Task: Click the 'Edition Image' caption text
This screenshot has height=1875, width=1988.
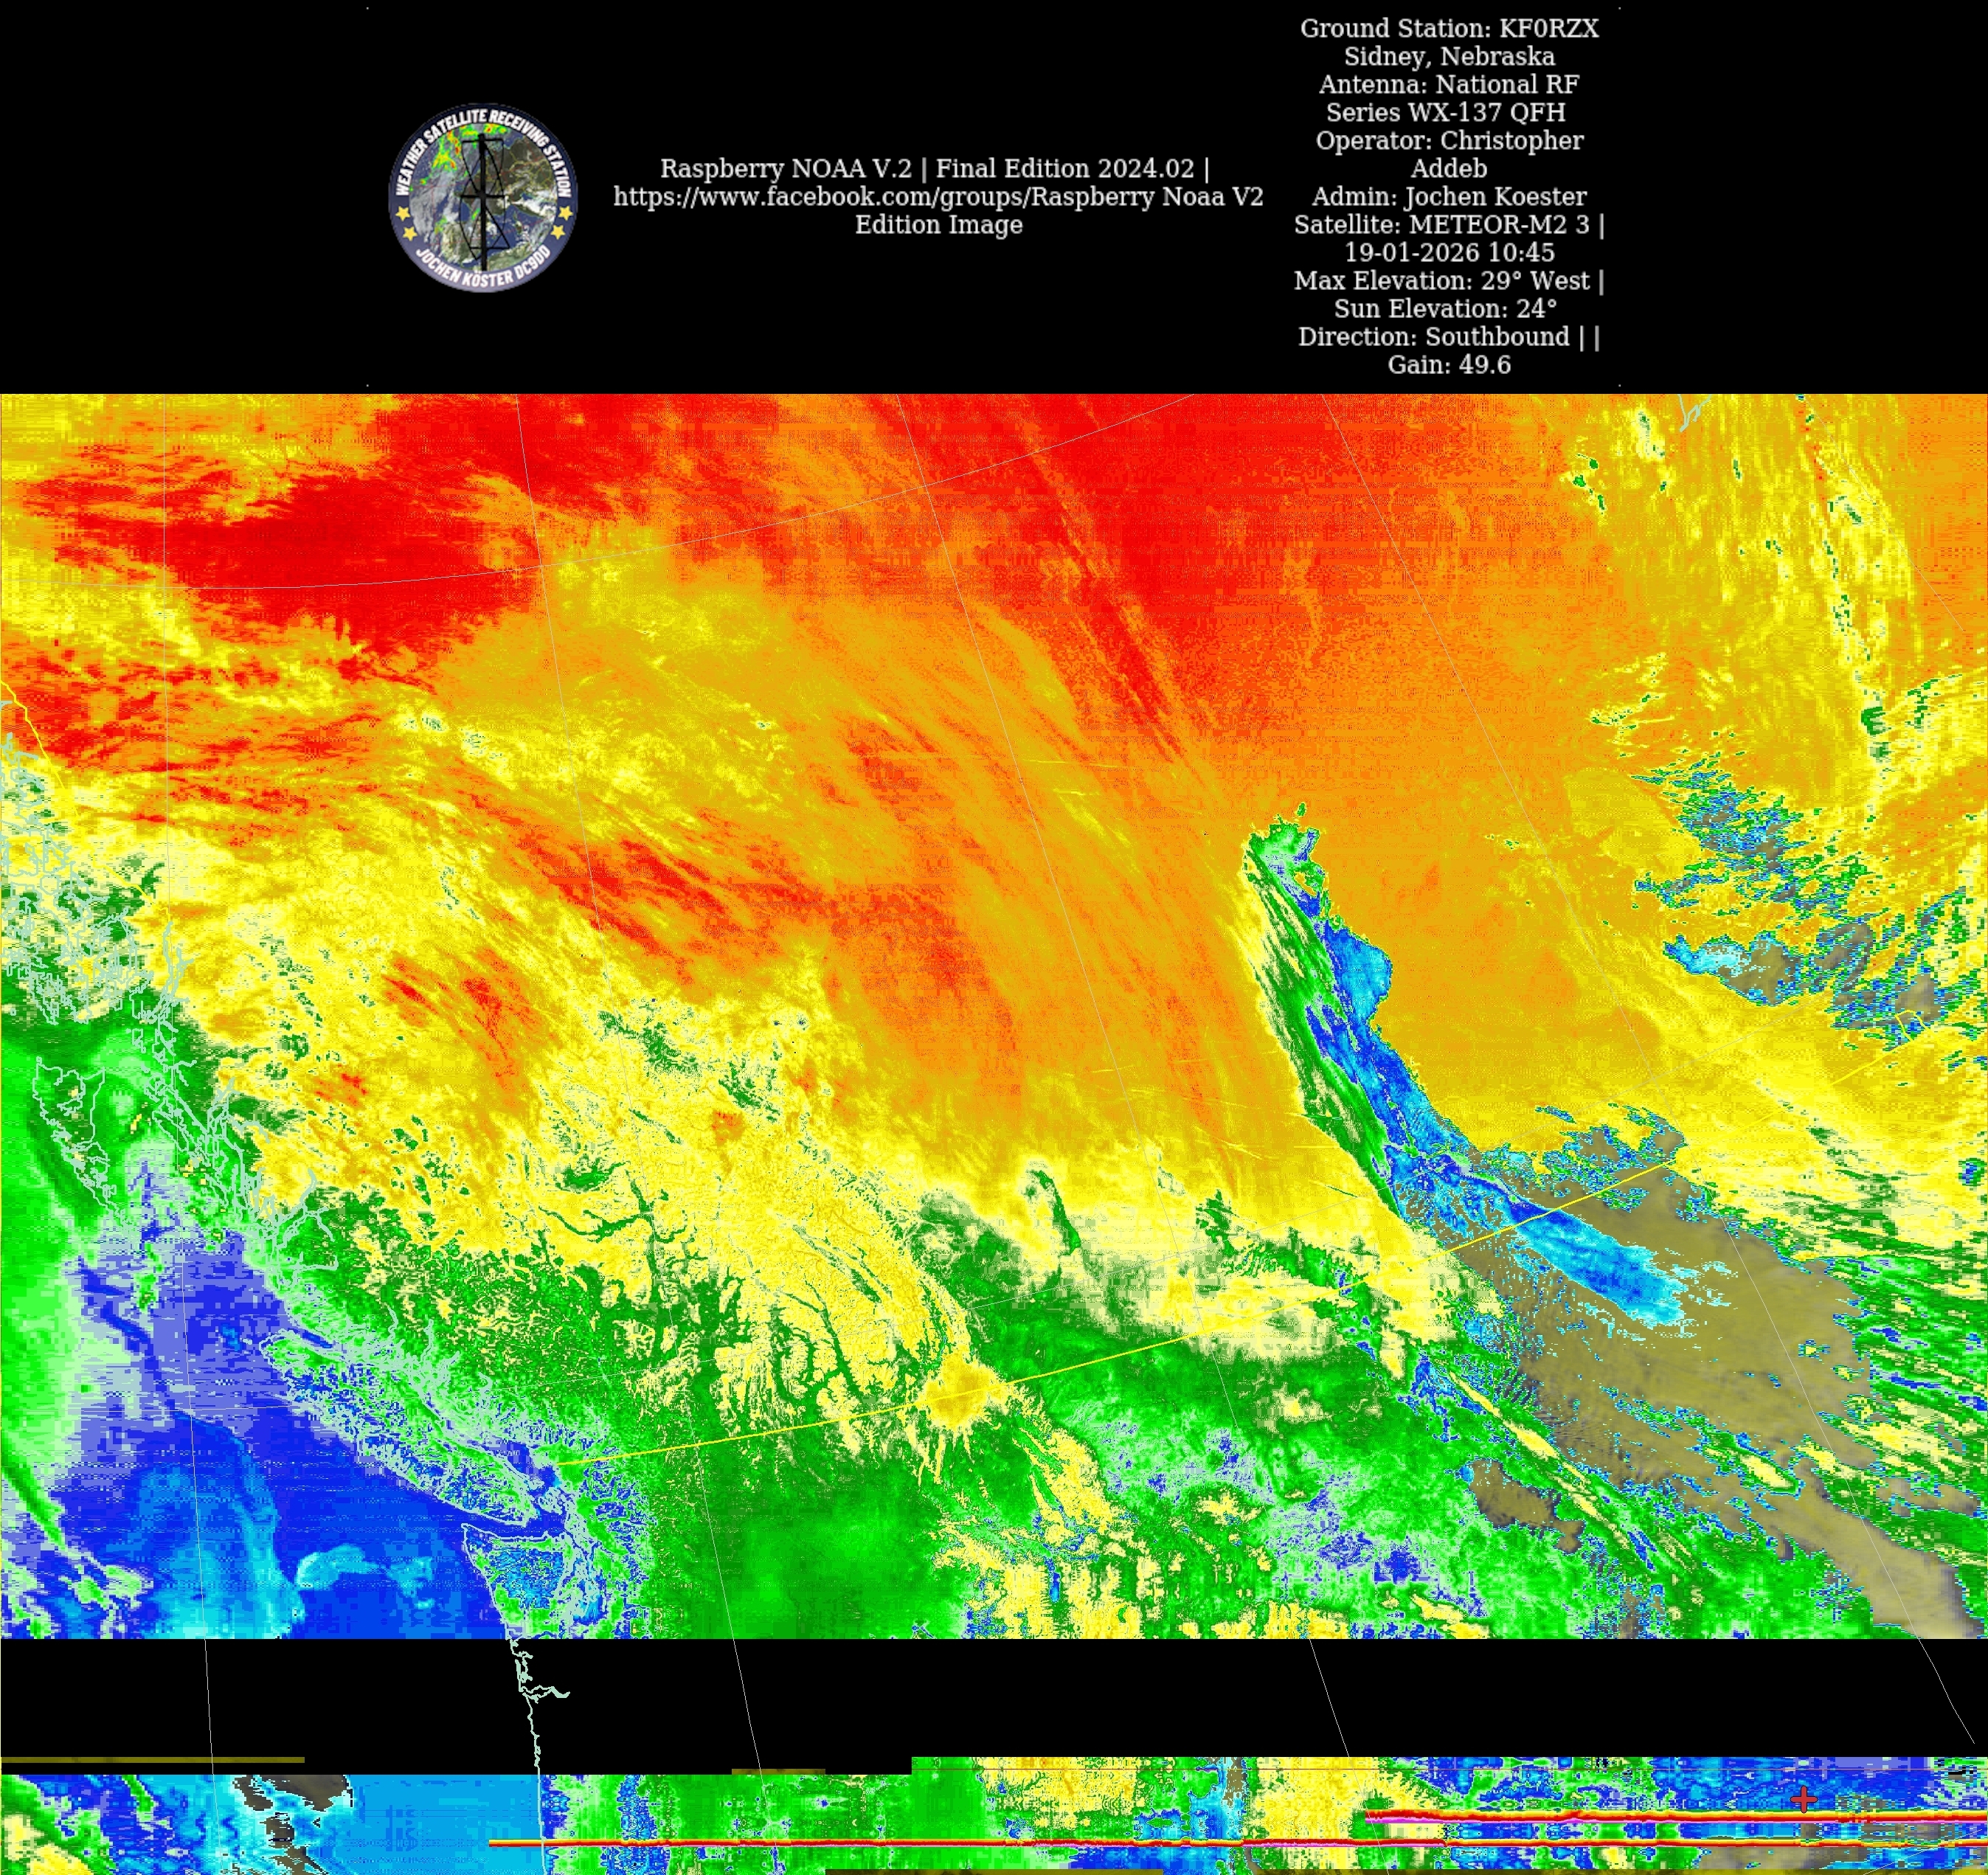Action: [938, 225]
